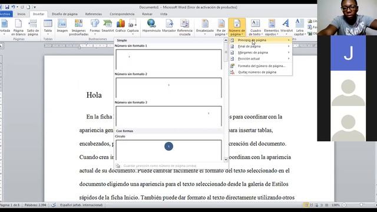
Task: Select Print Layout view button
Action: click(306, 205)
